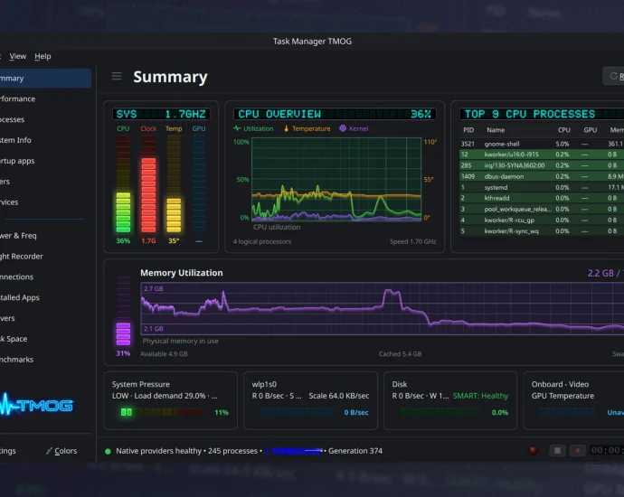Click the red Clock level meter

click(148, 183)
